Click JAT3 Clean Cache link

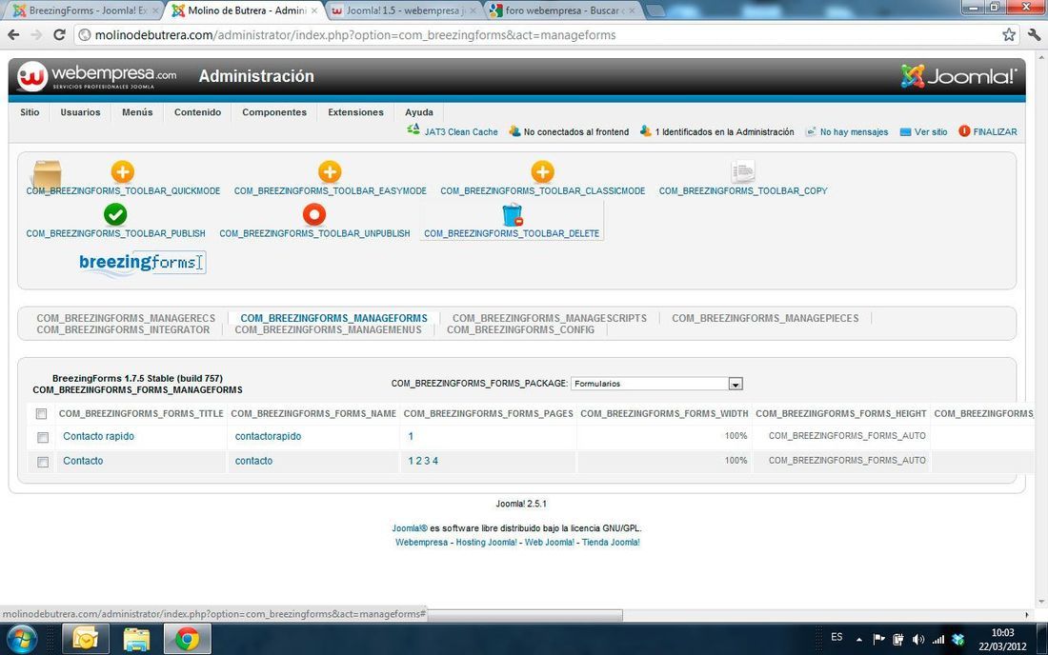point(461,131)
